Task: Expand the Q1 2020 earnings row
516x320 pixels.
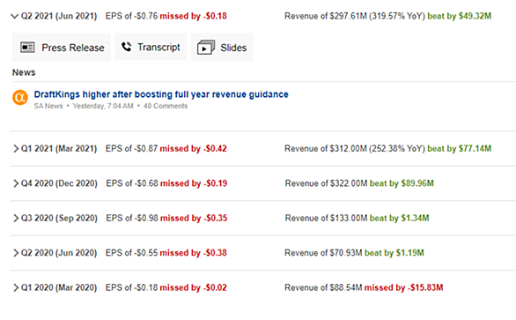Action: [16, 287]
